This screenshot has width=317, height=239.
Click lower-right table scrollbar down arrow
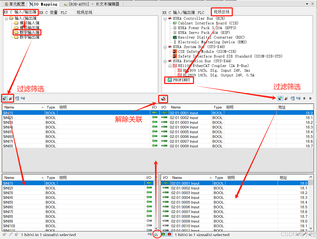[x=311, y=228]
